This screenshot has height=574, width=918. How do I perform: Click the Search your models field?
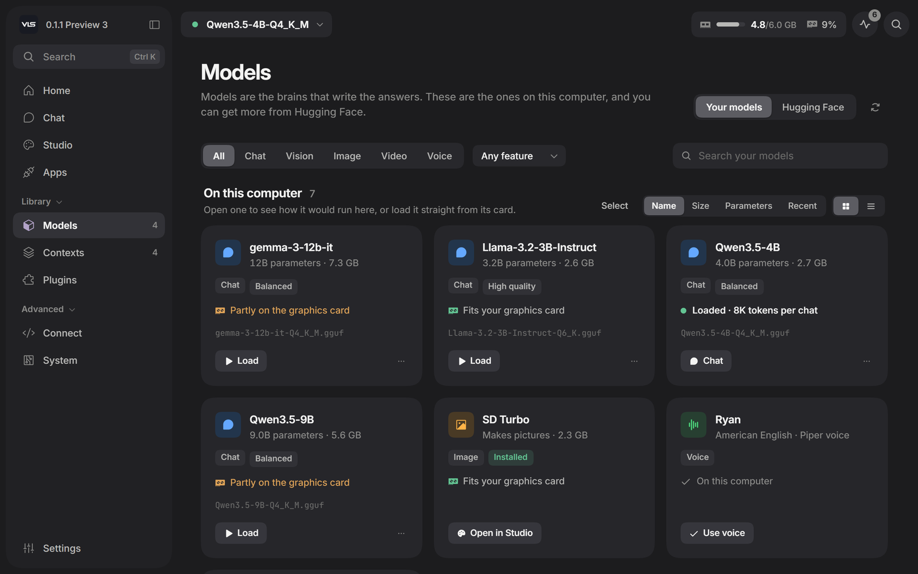coord(780,156)
